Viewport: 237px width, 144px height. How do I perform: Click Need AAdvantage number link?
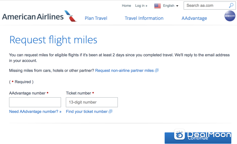click(x=35, y=112)
